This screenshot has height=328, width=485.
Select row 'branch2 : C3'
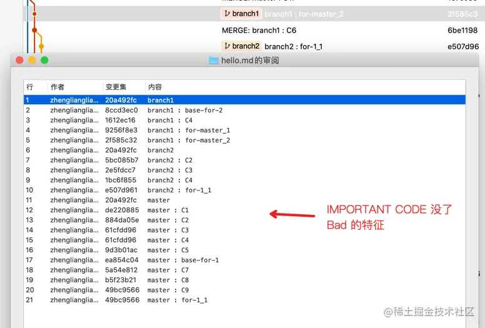pyautogui.click(x=244, y=170)
